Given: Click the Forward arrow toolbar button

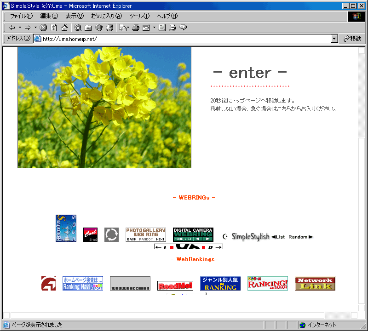Looking at the screenshot, I should point(28,28).
